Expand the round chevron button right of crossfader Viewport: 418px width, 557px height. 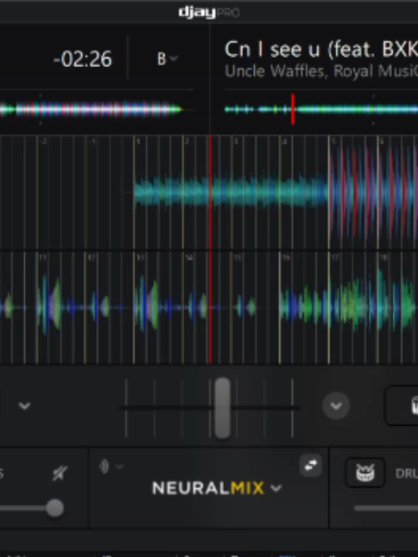(336, 405)
